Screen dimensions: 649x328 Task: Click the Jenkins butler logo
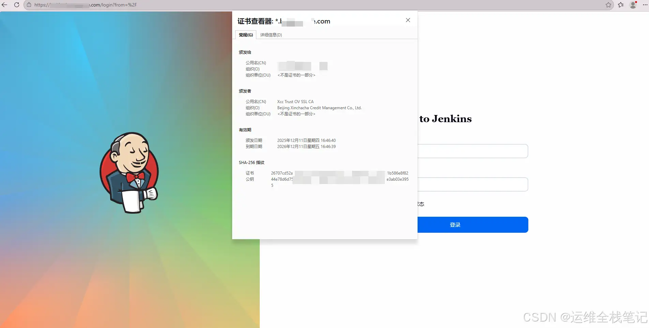coord(130,173)
